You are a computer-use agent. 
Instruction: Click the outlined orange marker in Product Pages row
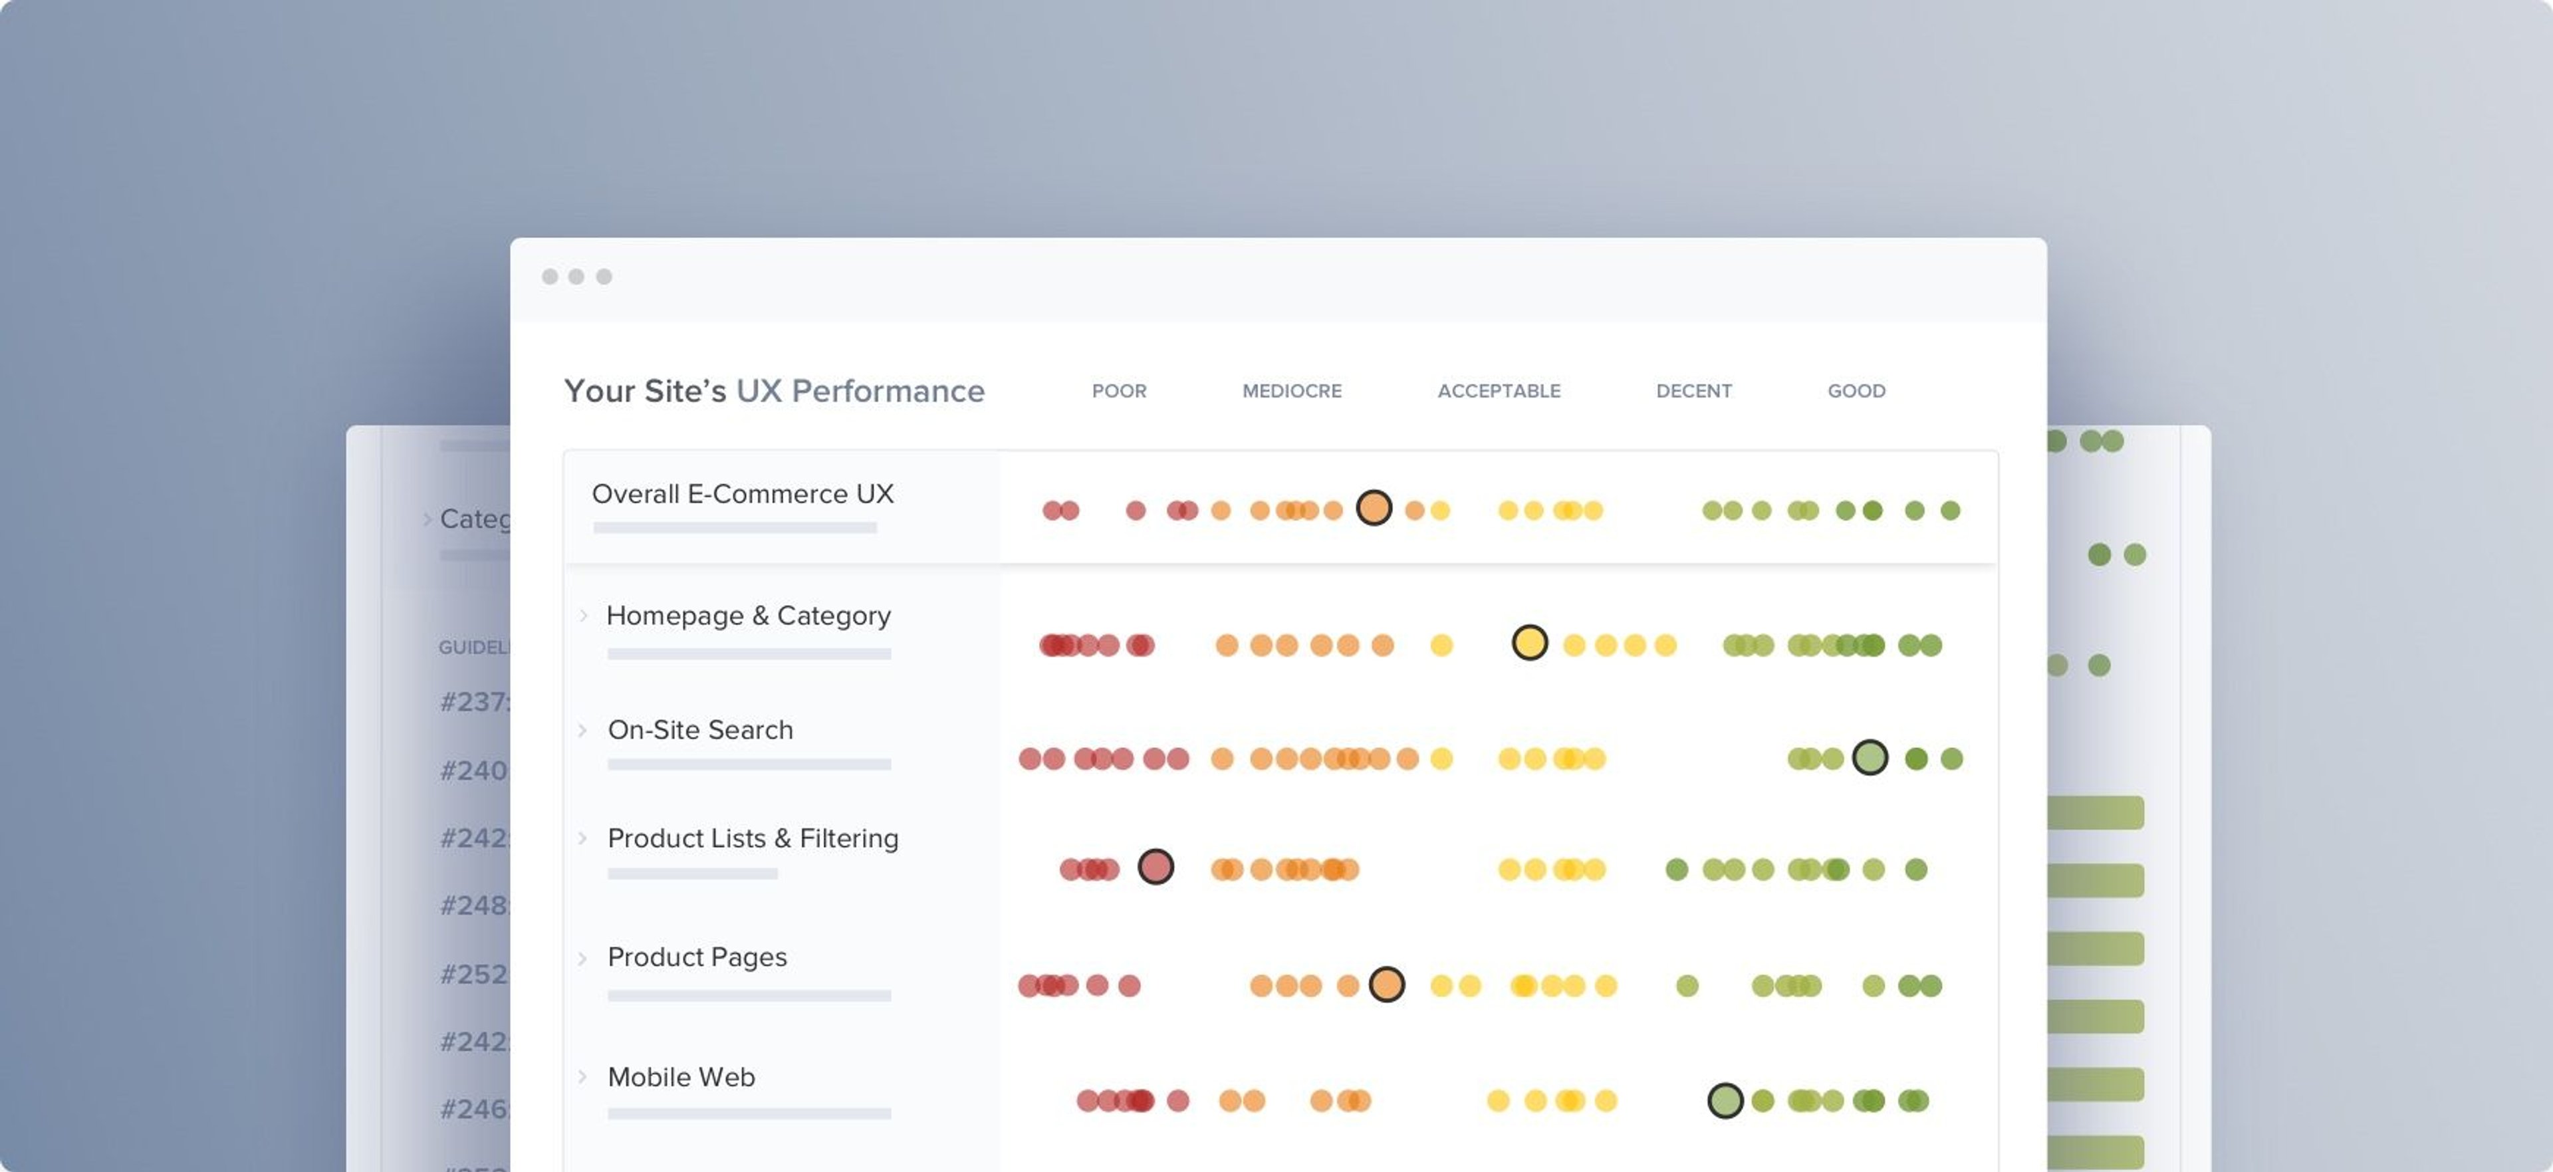(x=1386, y=984)
